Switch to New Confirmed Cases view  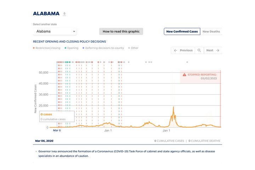[182, 32]
